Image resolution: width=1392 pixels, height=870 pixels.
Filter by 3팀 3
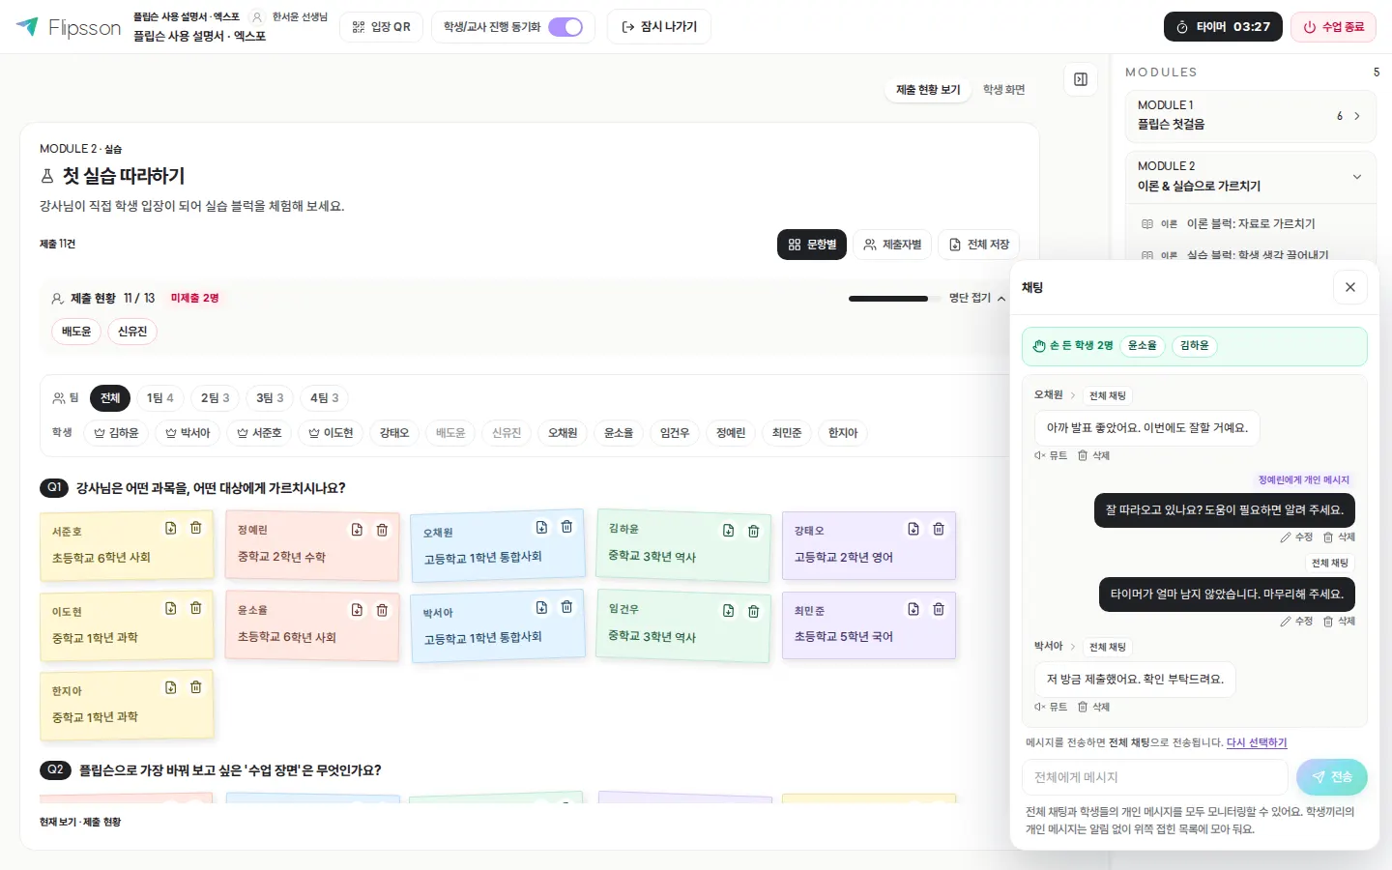(270, 398)
